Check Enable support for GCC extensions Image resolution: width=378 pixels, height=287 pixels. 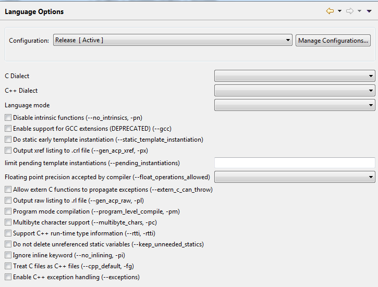click(x=8, y=129)
